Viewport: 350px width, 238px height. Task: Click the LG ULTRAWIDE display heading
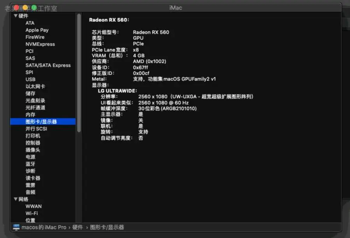(x=117, y=91)
